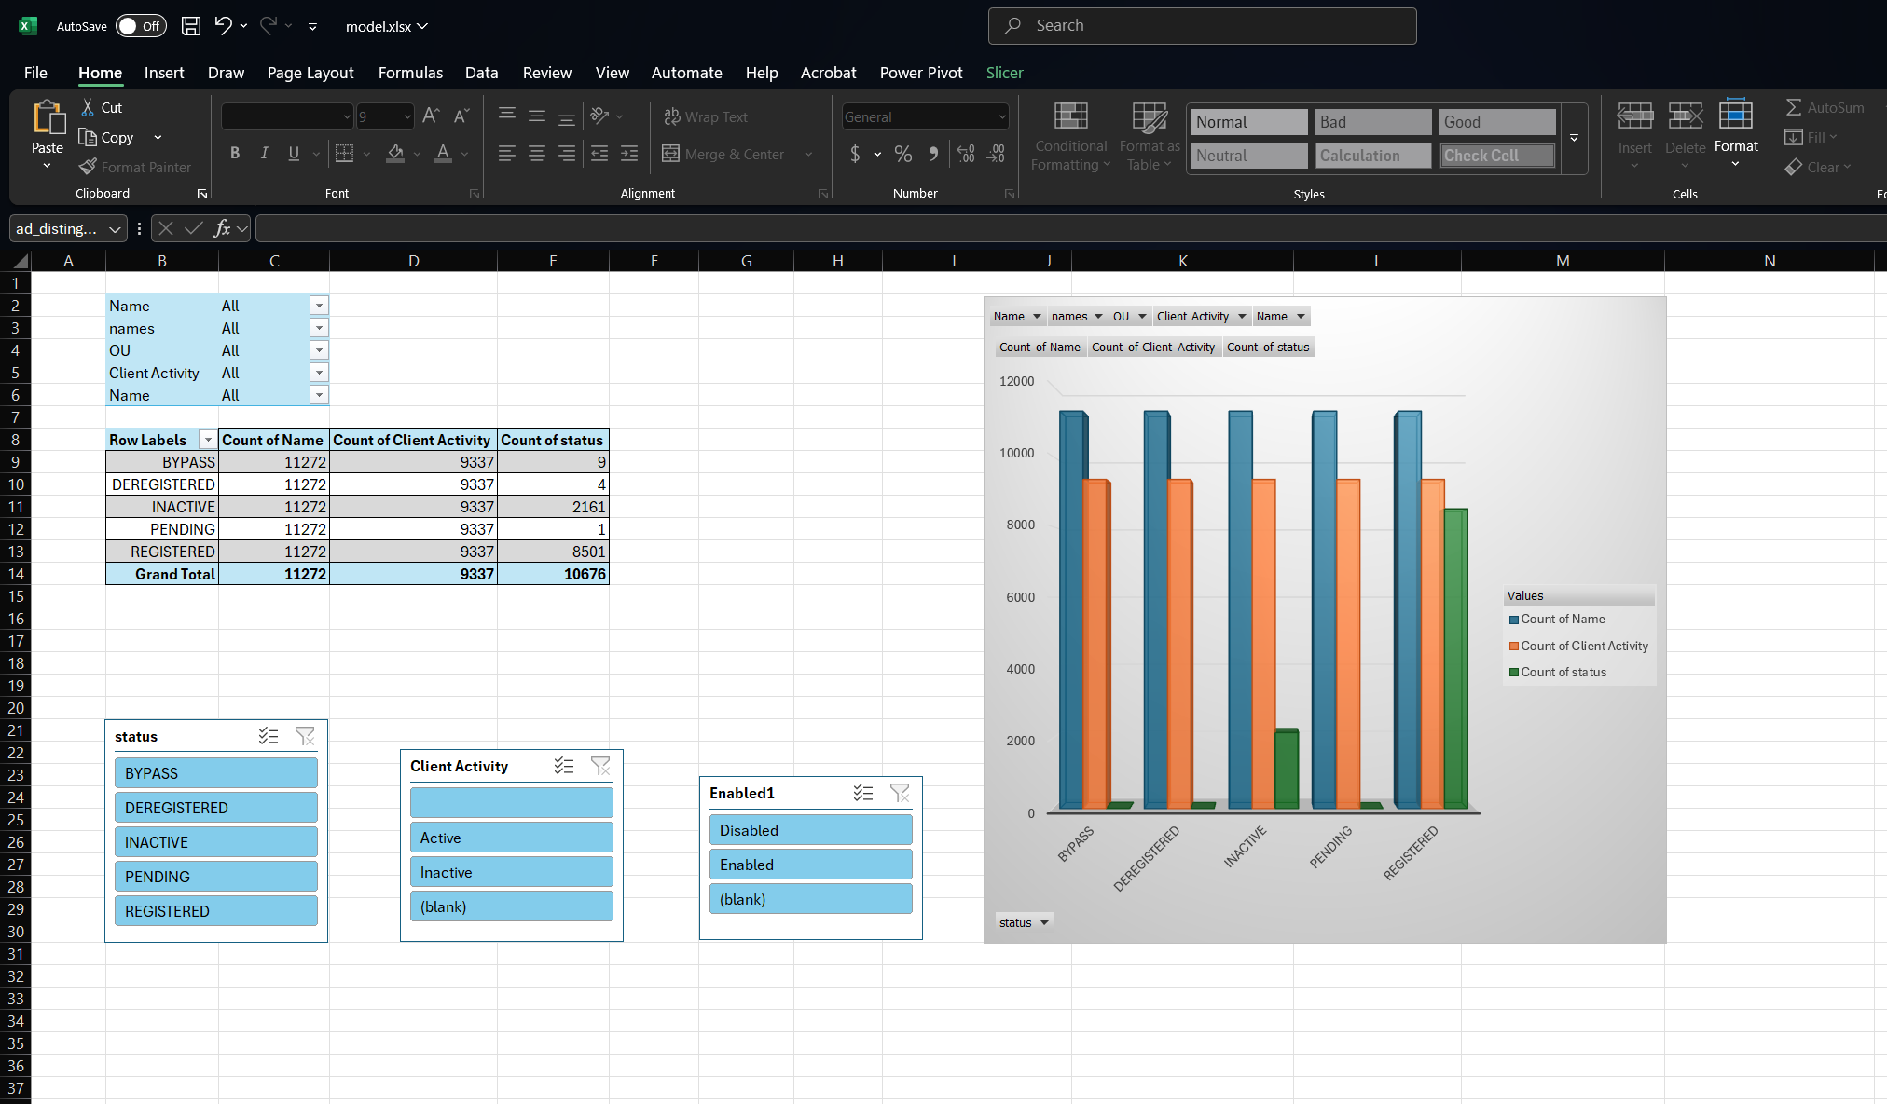Click the Merge & Center icon
The image size is (1887, 1104).
coord(671,154)
